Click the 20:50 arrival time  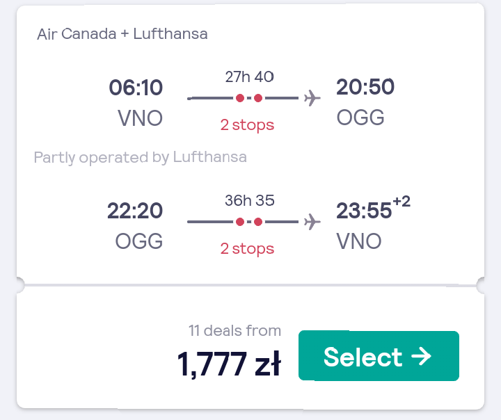pos(365,87)
